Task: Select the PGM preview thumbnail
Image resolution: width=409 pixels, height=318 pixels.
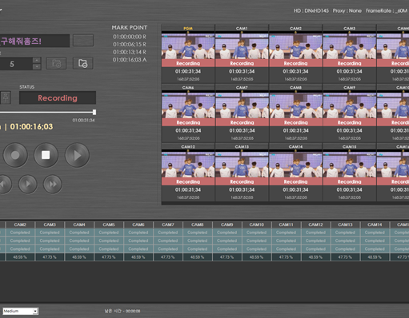Action: click(188, 46)
